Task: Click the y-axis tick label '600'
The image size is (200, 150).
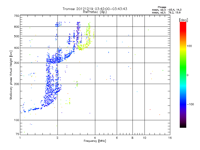Action: pyautogui.click(x=16, y=27)
